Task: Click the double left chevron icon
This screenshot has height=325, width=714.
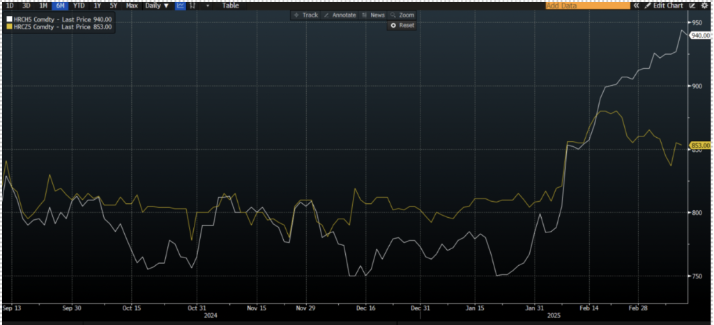Action: (636, 6)
